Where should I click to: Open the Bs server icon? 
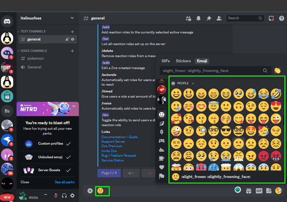tap(7, 111)
